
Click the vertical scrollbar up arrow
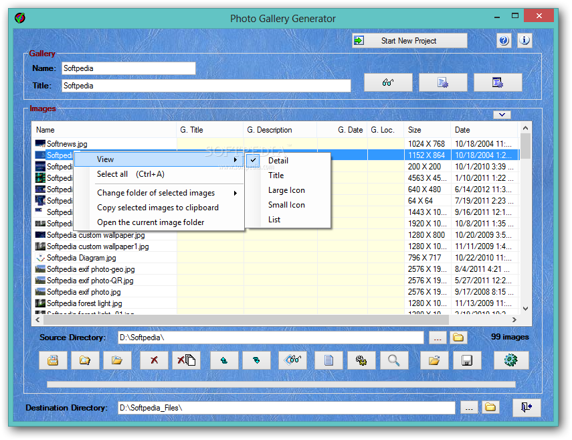pyautogui.click(x=526, y=128)
